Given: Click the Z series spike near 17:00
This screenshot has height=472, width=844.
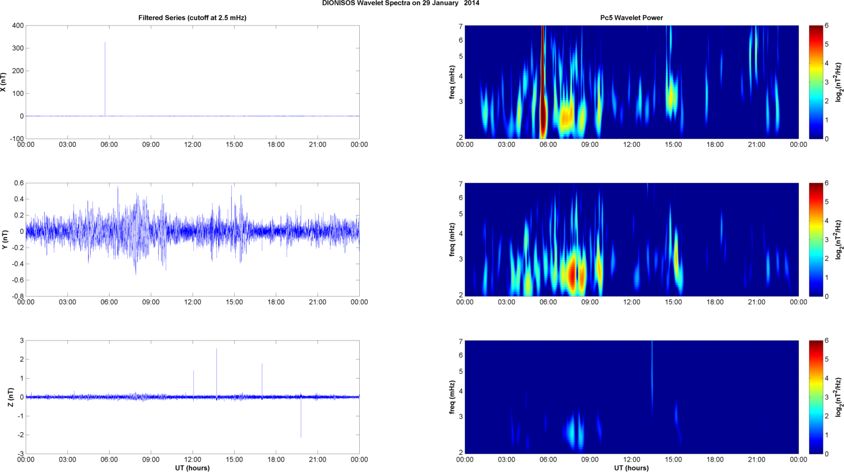Looking at the screenshot, I should (262, 380).
